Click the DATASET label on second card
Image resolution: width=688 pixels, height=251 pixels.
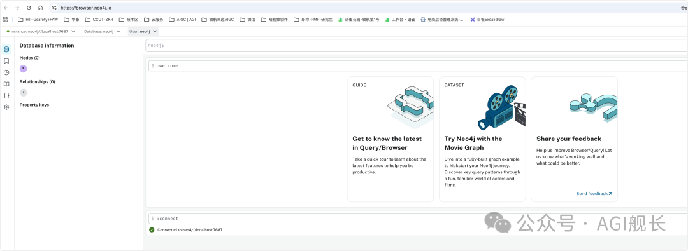click(454, 85)
